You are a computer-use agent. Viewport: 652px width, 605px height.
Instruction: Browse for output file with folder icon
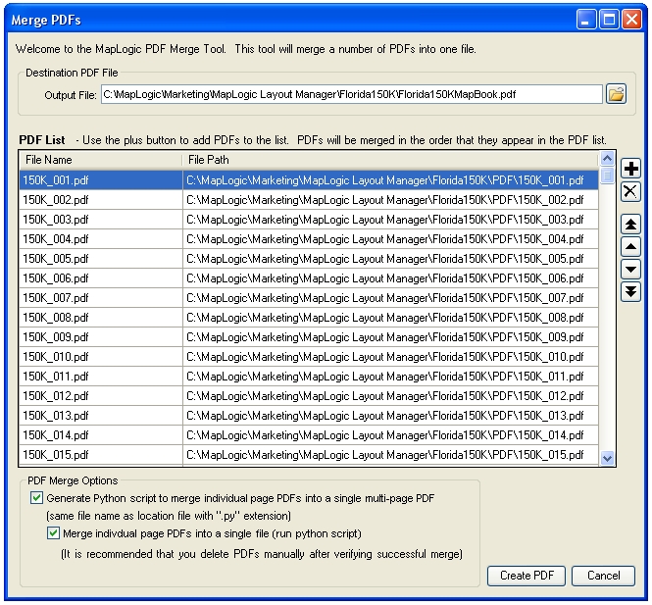coord(616,94)
